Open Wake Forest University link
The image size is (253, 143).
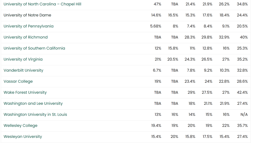point(25,92)
